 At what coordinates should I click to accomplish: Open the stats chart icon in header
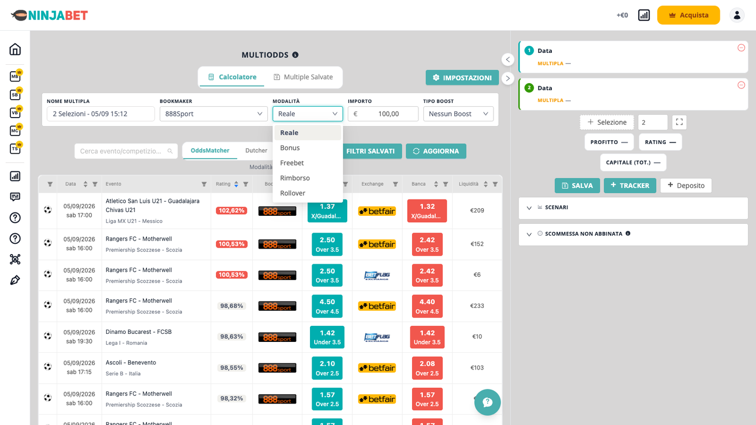click(644, 15)
